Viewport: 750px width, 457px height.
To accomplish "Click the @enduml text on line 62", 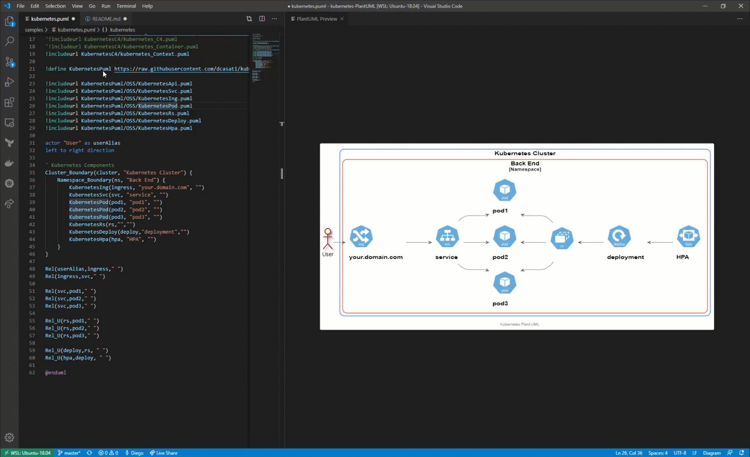I will click(55, 372).
